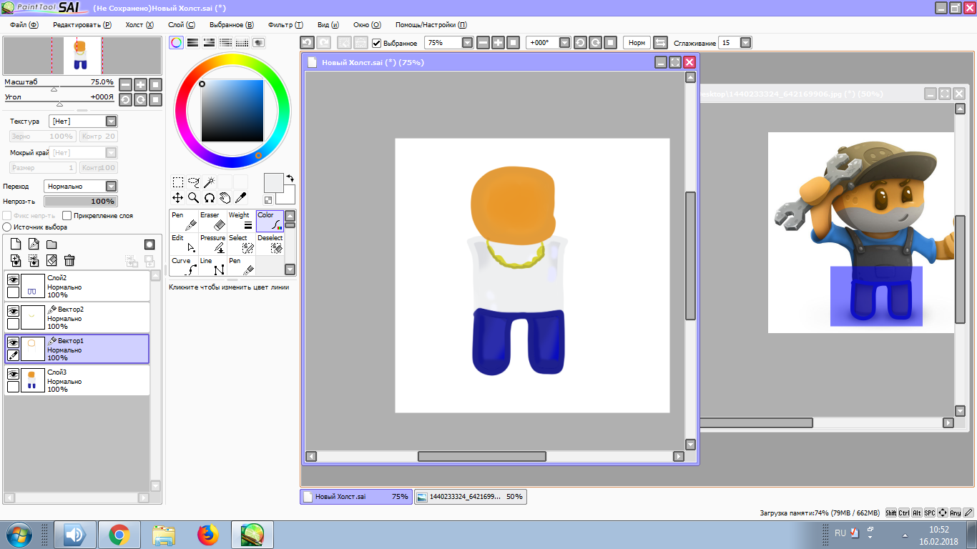Image resolution: width=977 pixels, height=549 pixels.
Task: Hide layer Слой3 with eye icon
Action: click(x=13, y=375)
